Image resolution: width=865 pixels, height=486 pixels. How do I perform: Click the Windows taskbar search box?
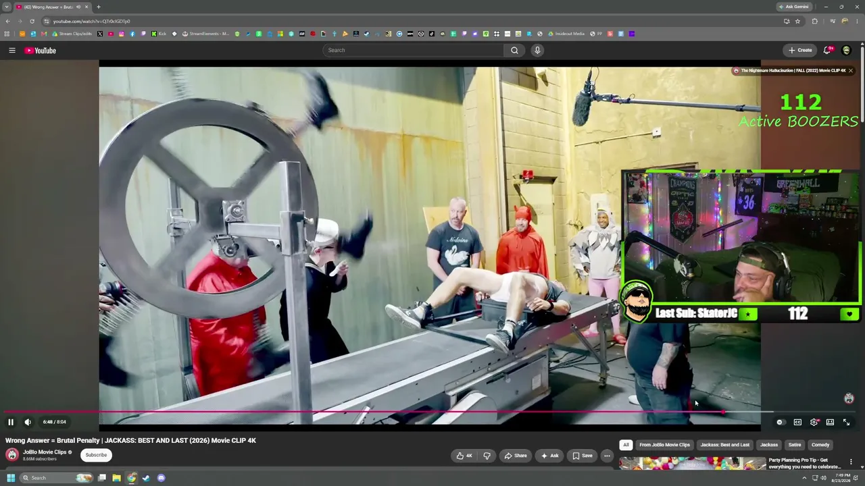tap(57, 478)
